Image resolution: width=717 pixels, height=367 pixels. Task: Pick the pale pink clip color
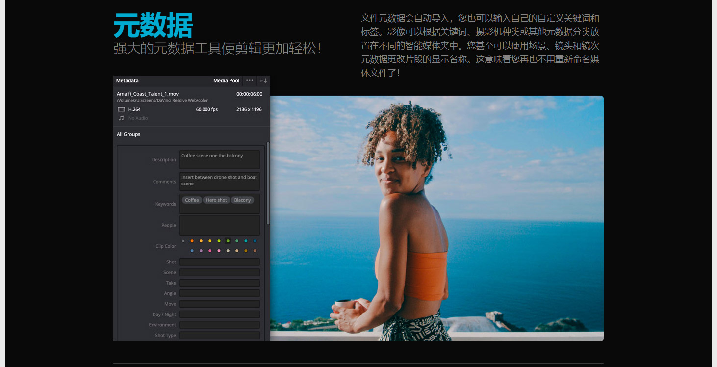point(219,251)
